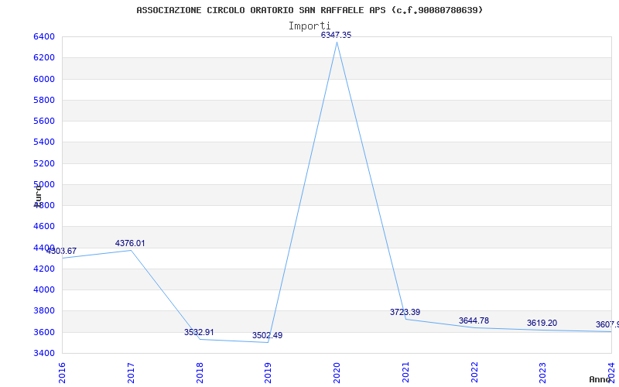Click the 3644.78 data label
The image size is (619, 387).
(x=474, y=320)
